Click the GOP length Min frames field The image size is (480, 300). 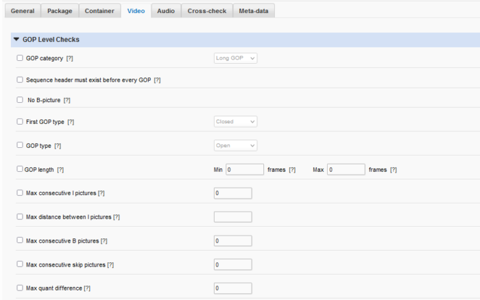click(245, 169)
